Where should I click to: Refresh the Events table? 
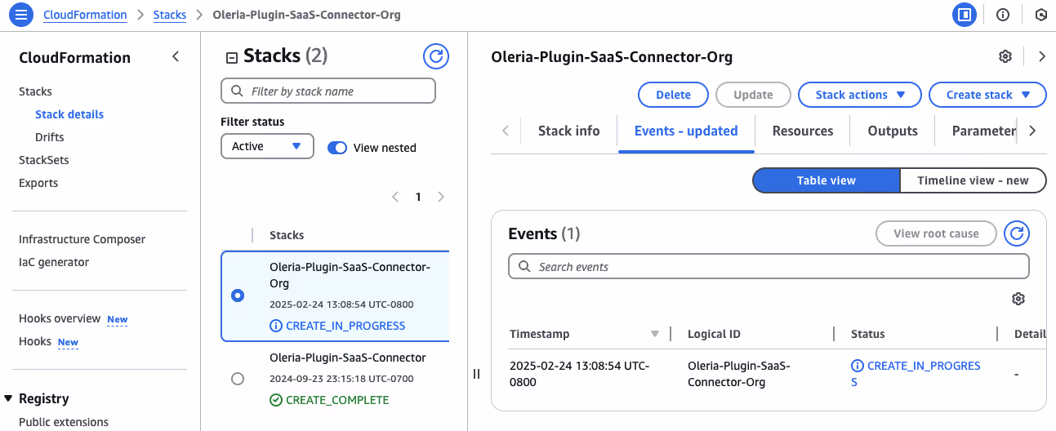[x=1017, y=233]
